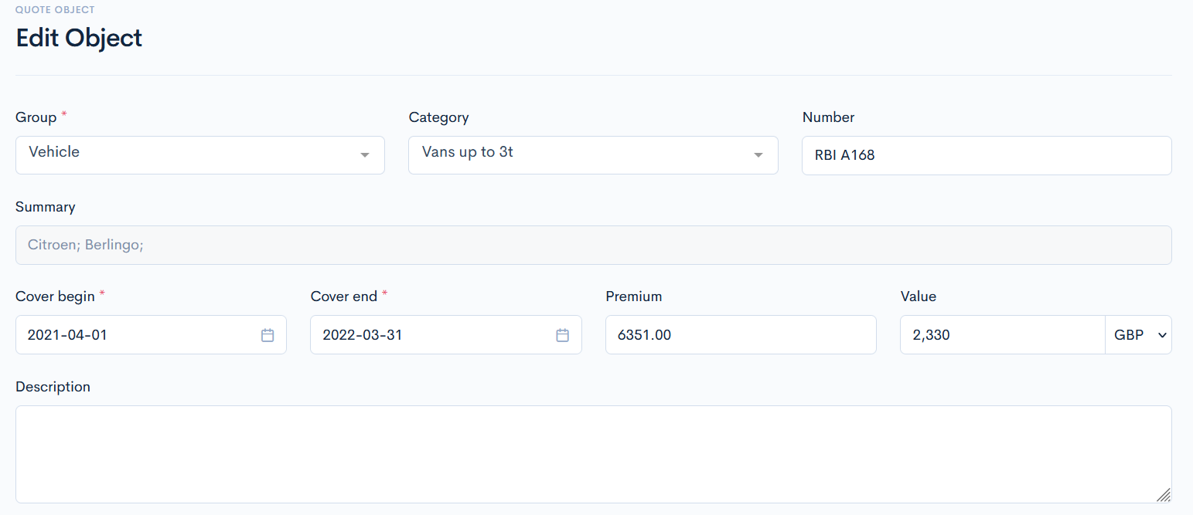Open the Cover end calendar icon
This screenshot has height=515, width=1193.
point(563,335)
